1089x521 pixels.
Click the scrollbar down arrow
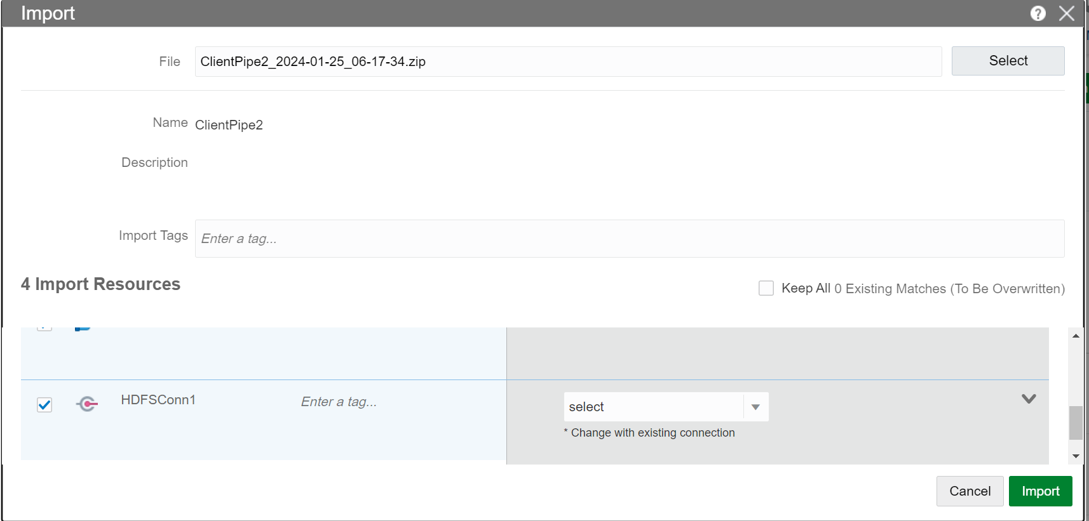(1076, 456)
